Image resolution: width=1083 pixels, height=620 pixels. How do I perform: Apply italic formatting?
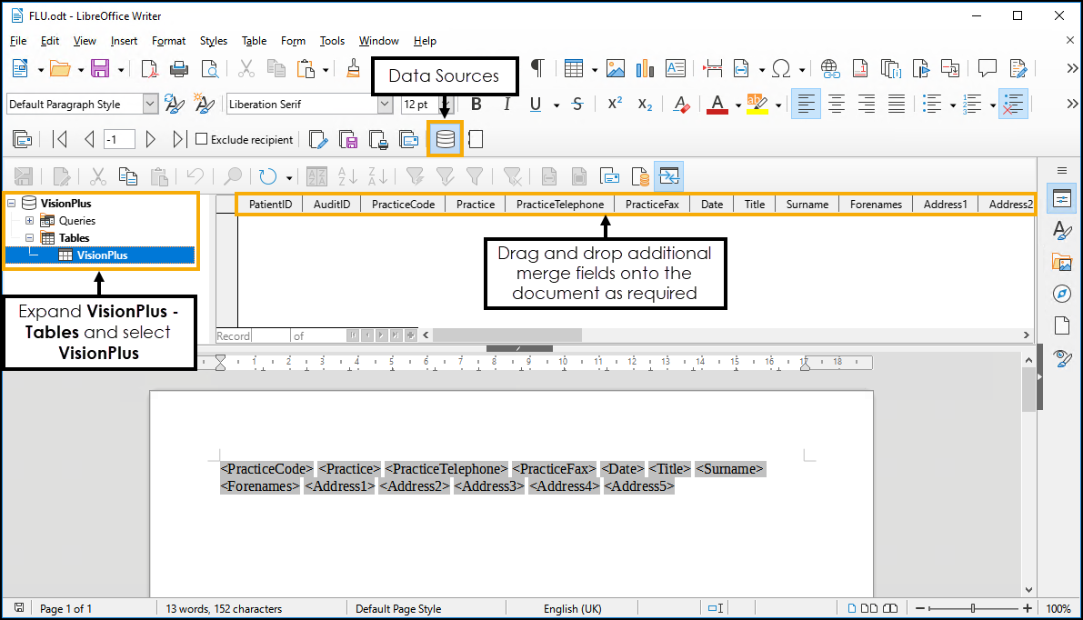pos(506,105)
